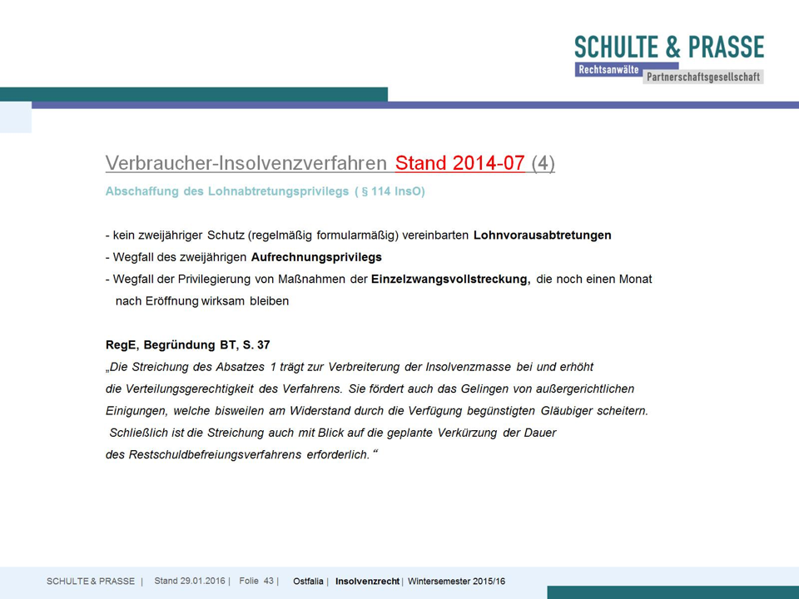The image size is (799, 599).
Task: Select the italic line mentioning Restschuldbefreiungsverfahrens
Action: (241, 455)
